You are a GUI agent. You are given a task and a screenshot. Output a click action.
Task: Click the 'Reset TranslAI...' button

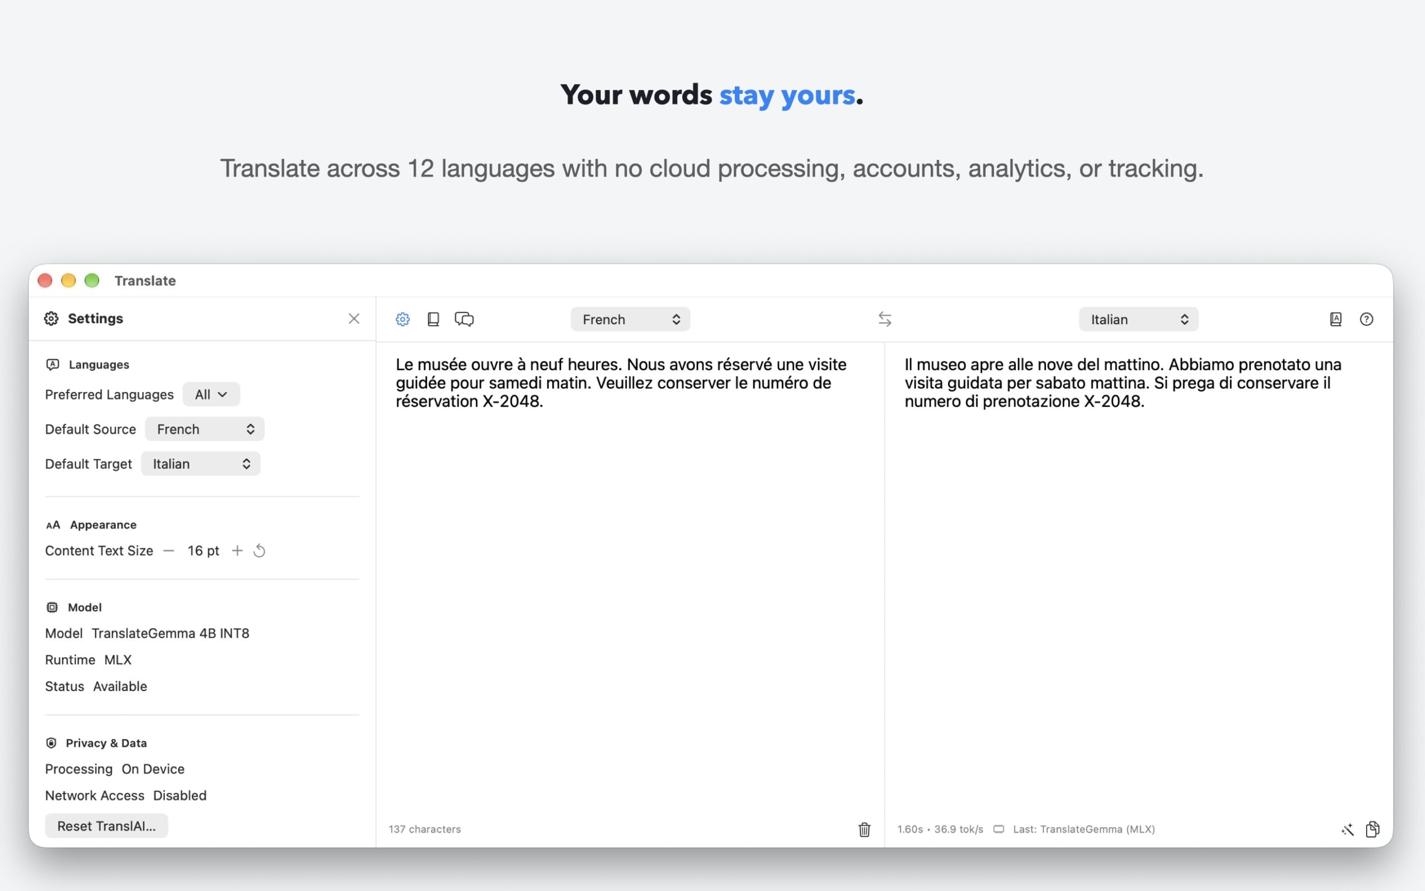106,826
